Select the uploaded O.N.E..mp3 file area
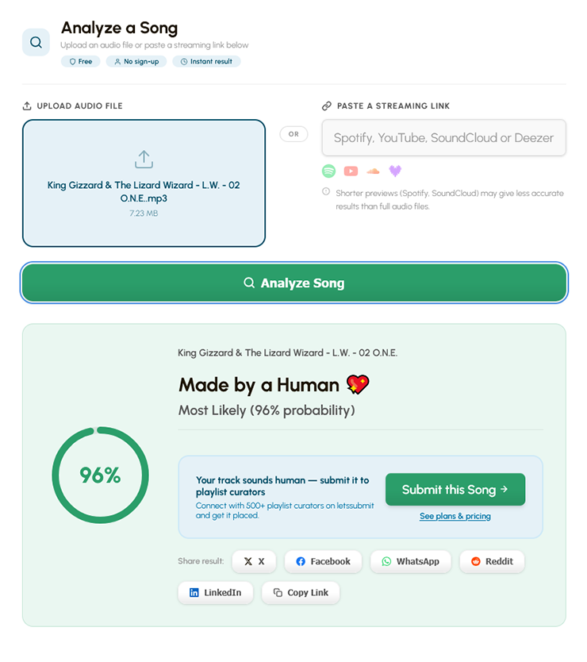This screenshot has width=587, height=662. click(x=144, y=183)
